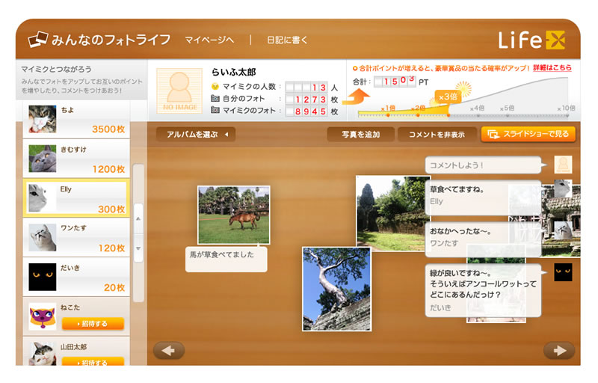Image resolution: width=598 pixels, height=383 pixels.
Task: Click the ×3倍 marker on points meter
Action: tap(449, 96)
